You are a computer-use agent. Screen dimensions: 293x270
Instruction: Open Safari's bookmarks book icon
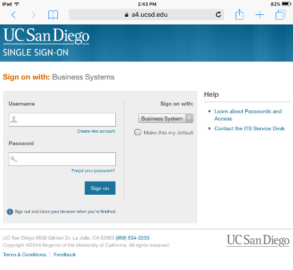(x=53, y=15)
